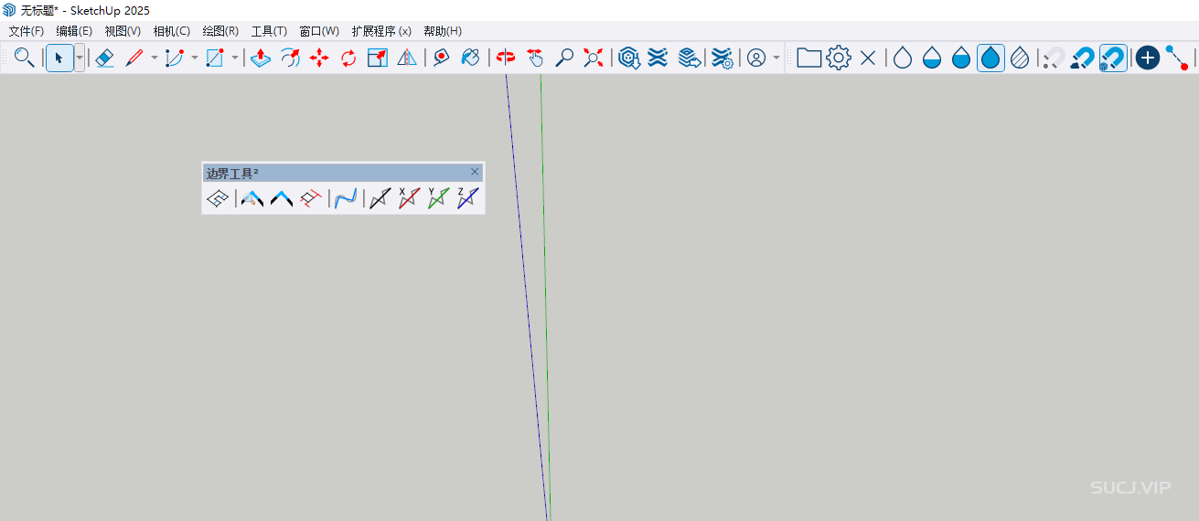
Task: Close the 边界工具² floating toolbar
Action: click(x=475, y=172)
